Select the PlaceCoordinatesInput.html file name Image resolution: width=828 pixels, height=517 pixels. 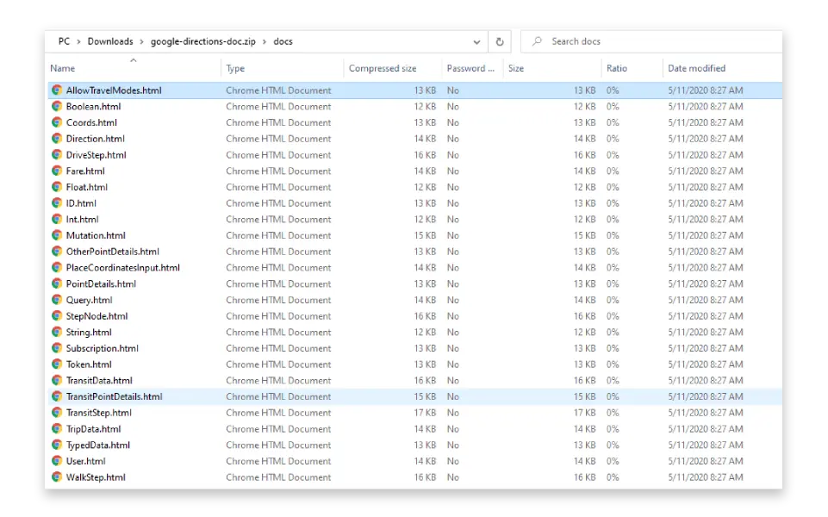tap(122, 267)
